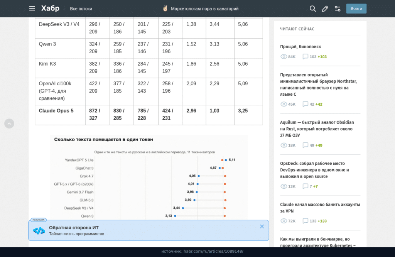
Task: Click the chart title Сколько текста помещается в один токен
Action: 103,139
